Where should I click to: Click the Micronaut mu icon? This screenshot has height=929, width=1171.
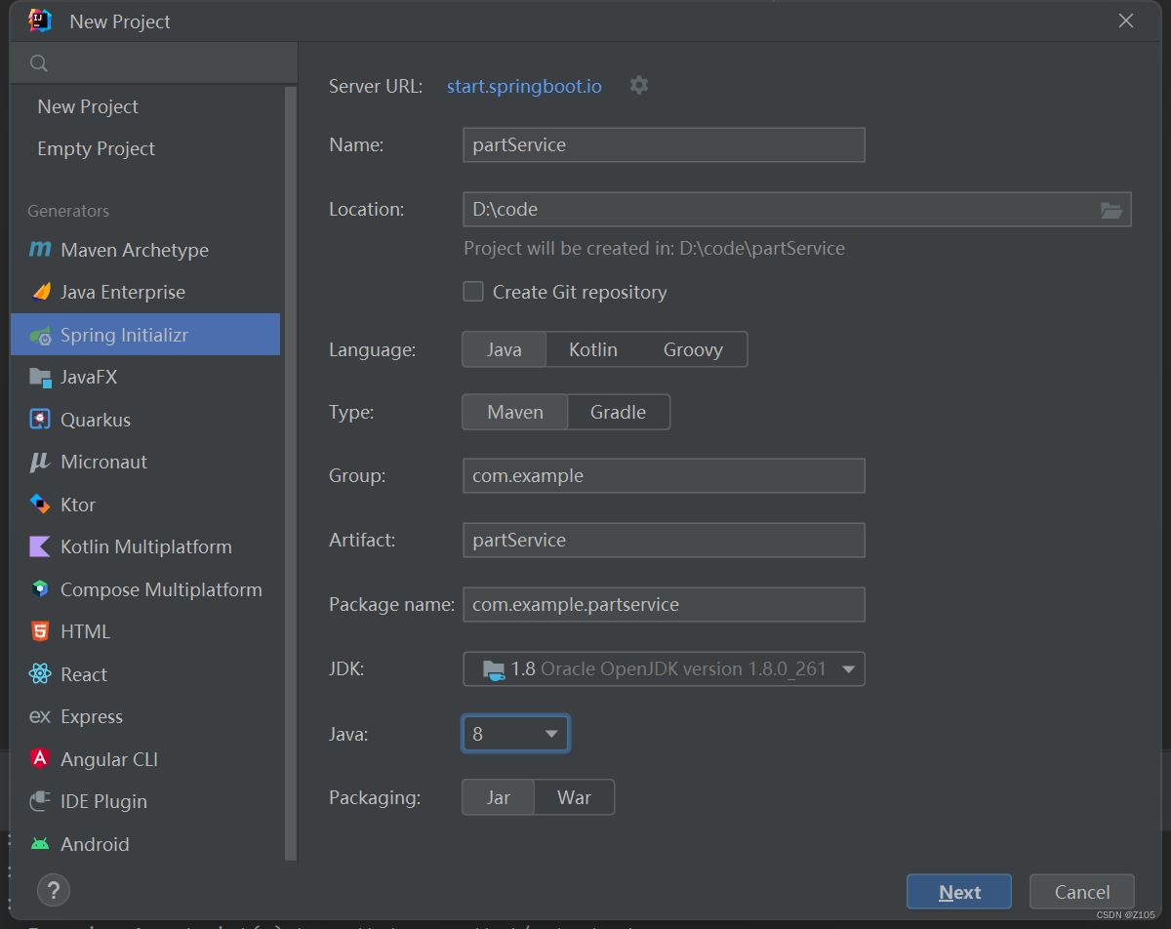pos(39,462)
